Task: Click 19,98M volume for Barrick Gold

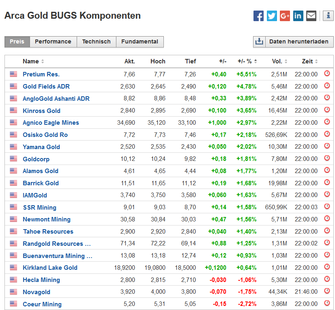Action: click(278, 183)
